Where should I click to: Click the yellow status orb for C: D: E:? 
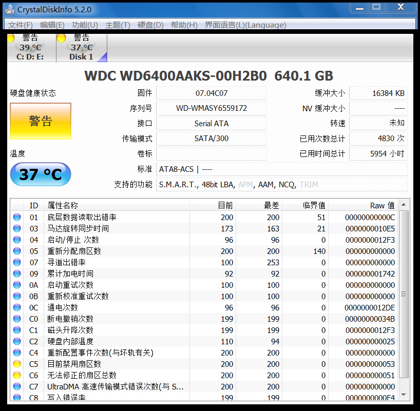[x=10, y=38]
